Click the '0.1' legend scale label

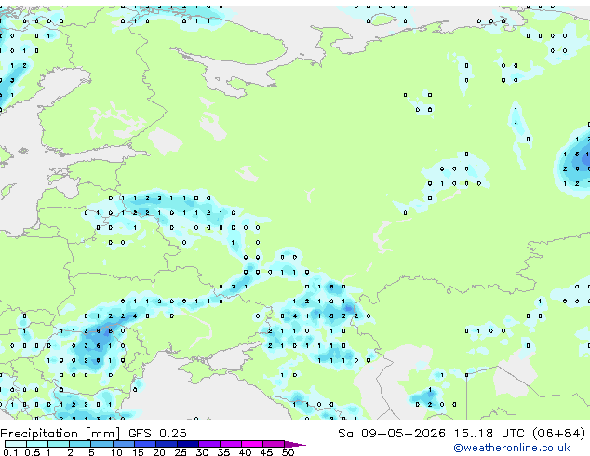coord(10,452)
